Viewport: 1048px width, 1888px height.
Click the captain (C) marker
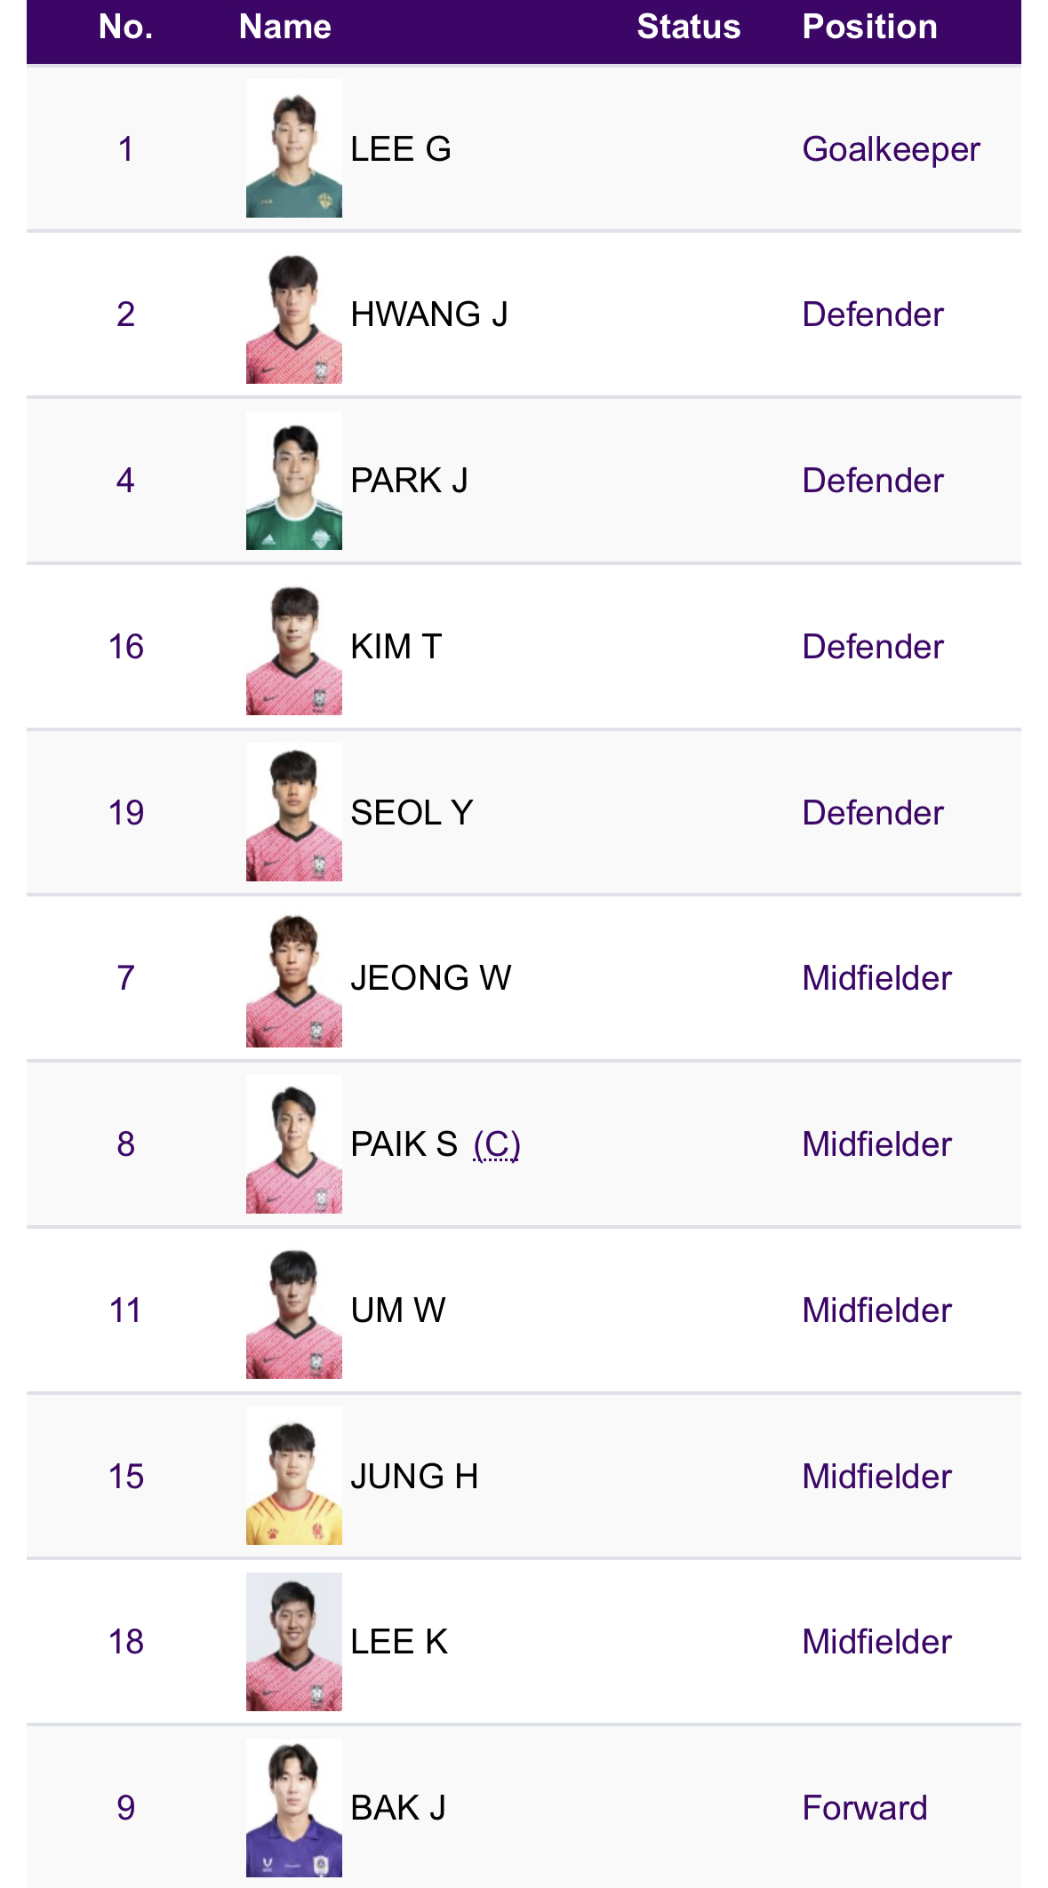pos(497,1144)
